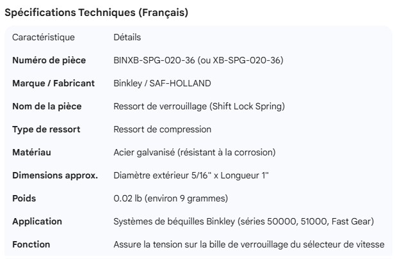
Task: Click the "Matériau" row label
Action: 31,152
